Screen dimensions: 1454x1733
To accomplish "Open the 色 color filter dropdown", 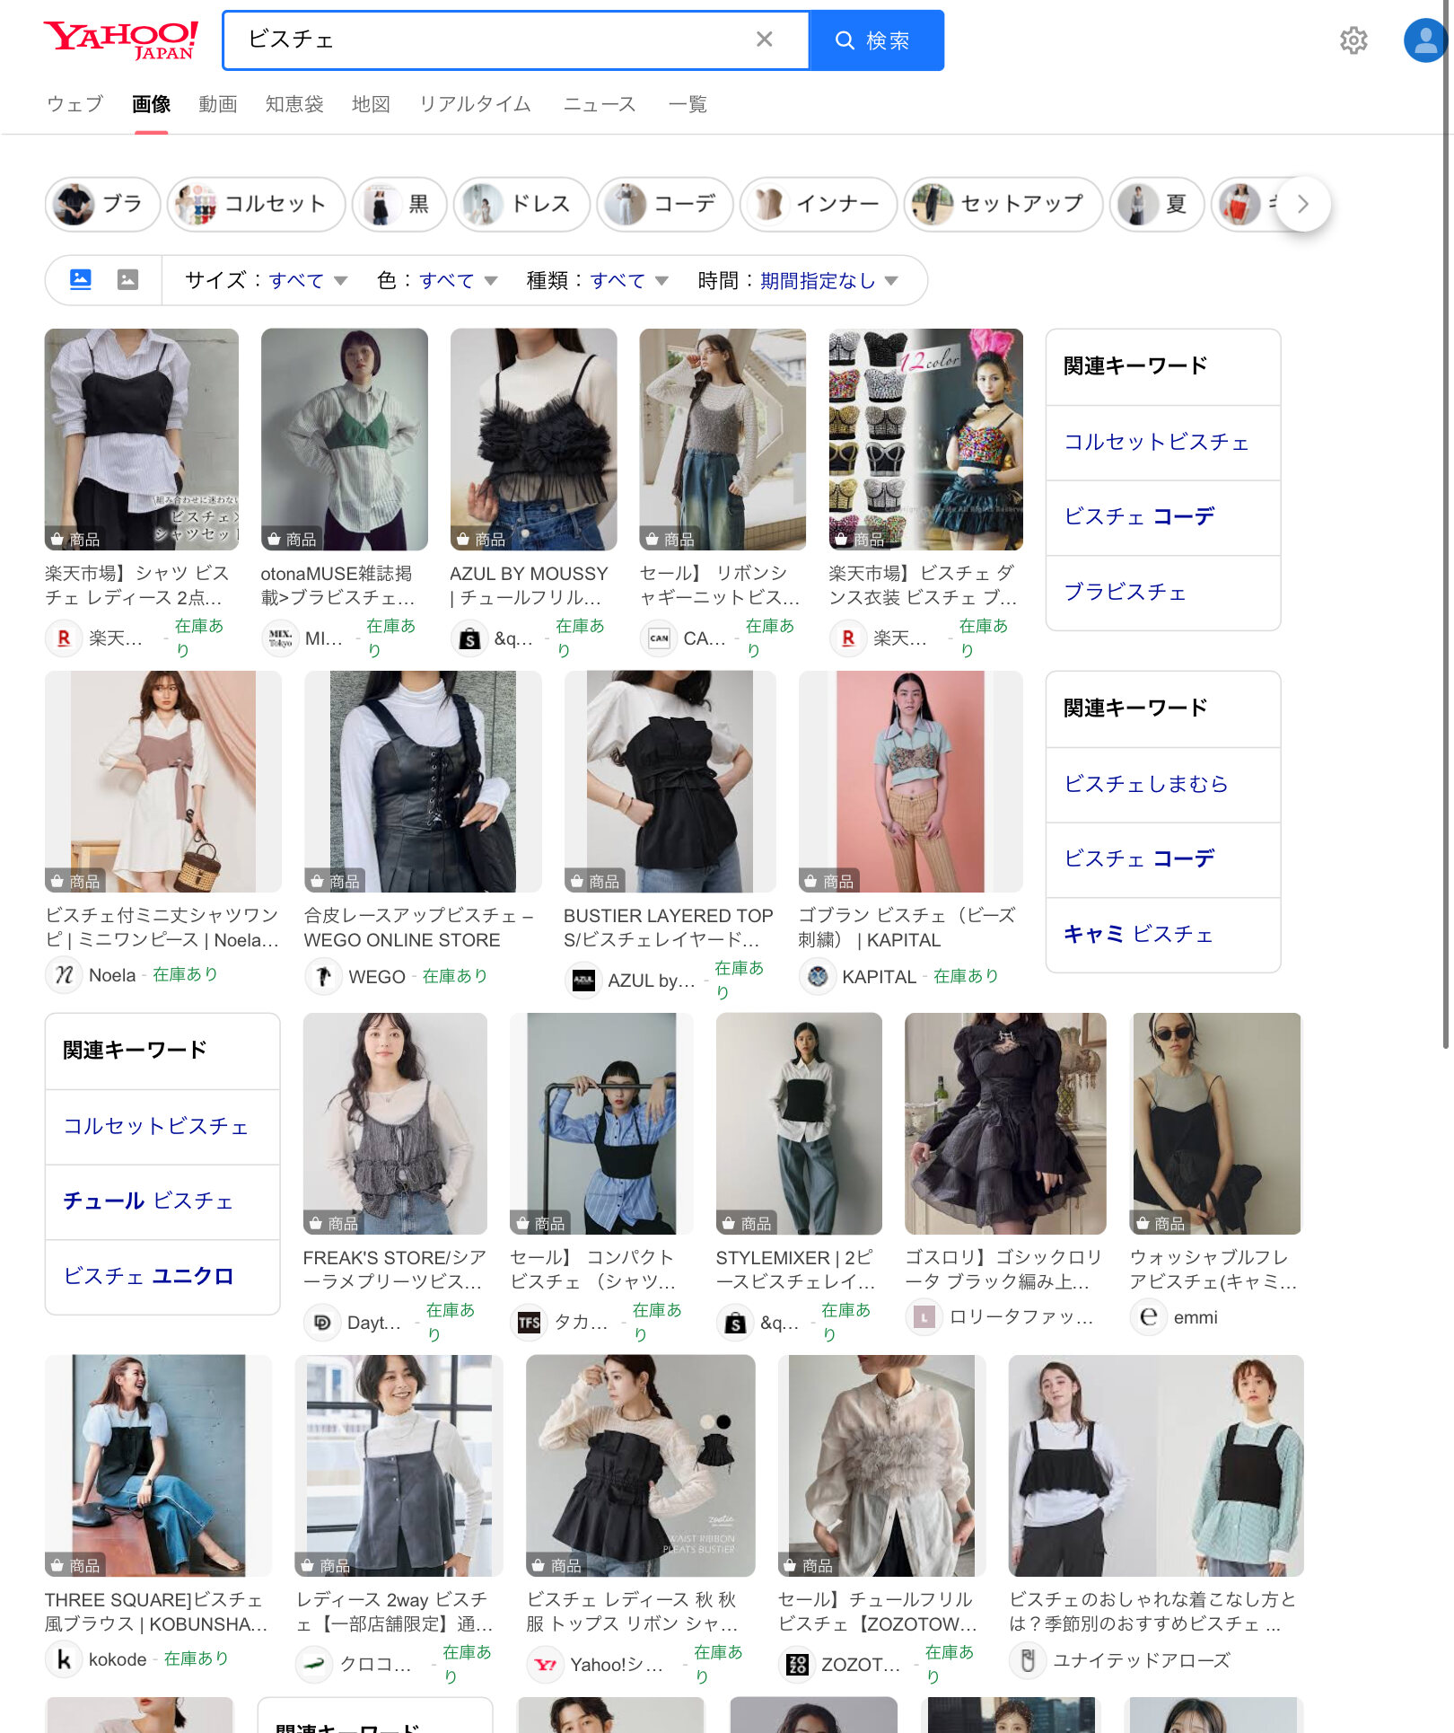I will [437, 280].
